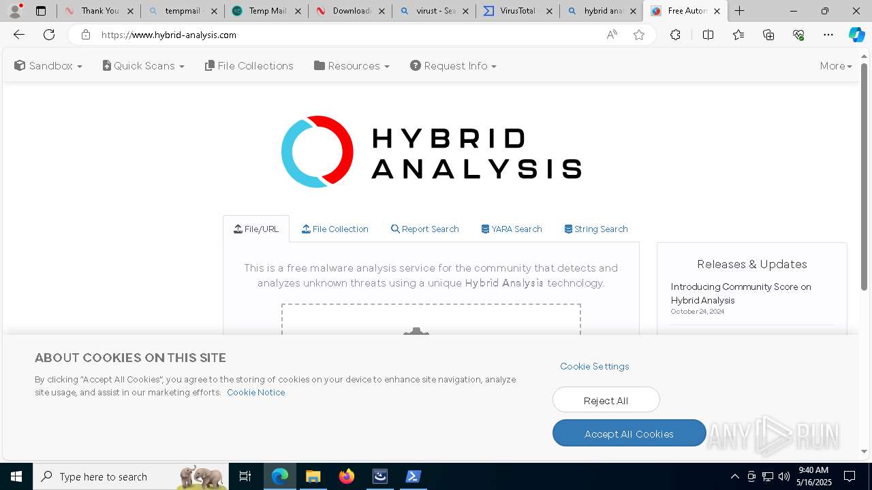Expand the Request Info dropdown

453,66
